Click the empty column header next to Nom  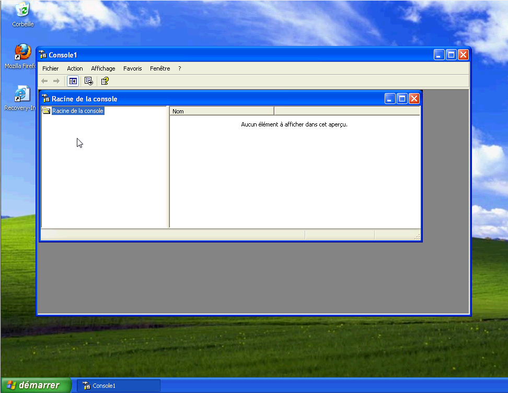coord(347,111)
